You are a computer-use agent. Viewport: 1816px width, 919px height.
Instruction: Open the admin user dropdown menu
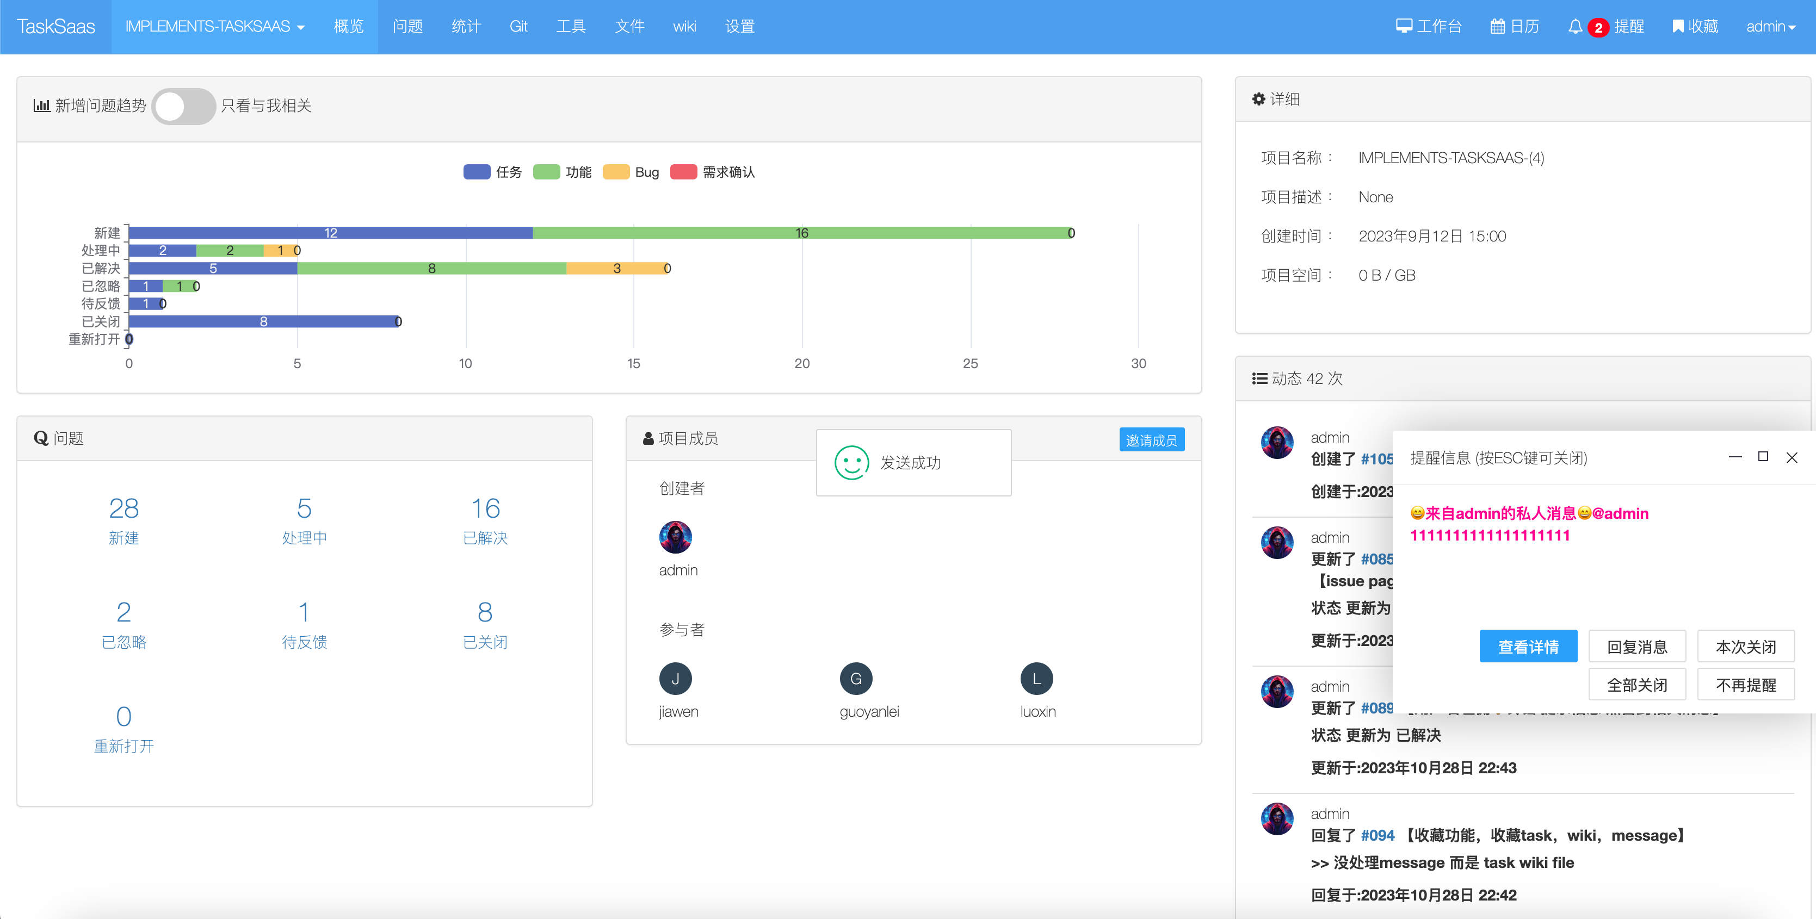coord(1769,27)
